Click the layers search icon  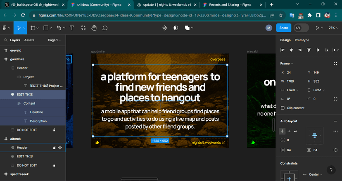[x=5, y=40]
